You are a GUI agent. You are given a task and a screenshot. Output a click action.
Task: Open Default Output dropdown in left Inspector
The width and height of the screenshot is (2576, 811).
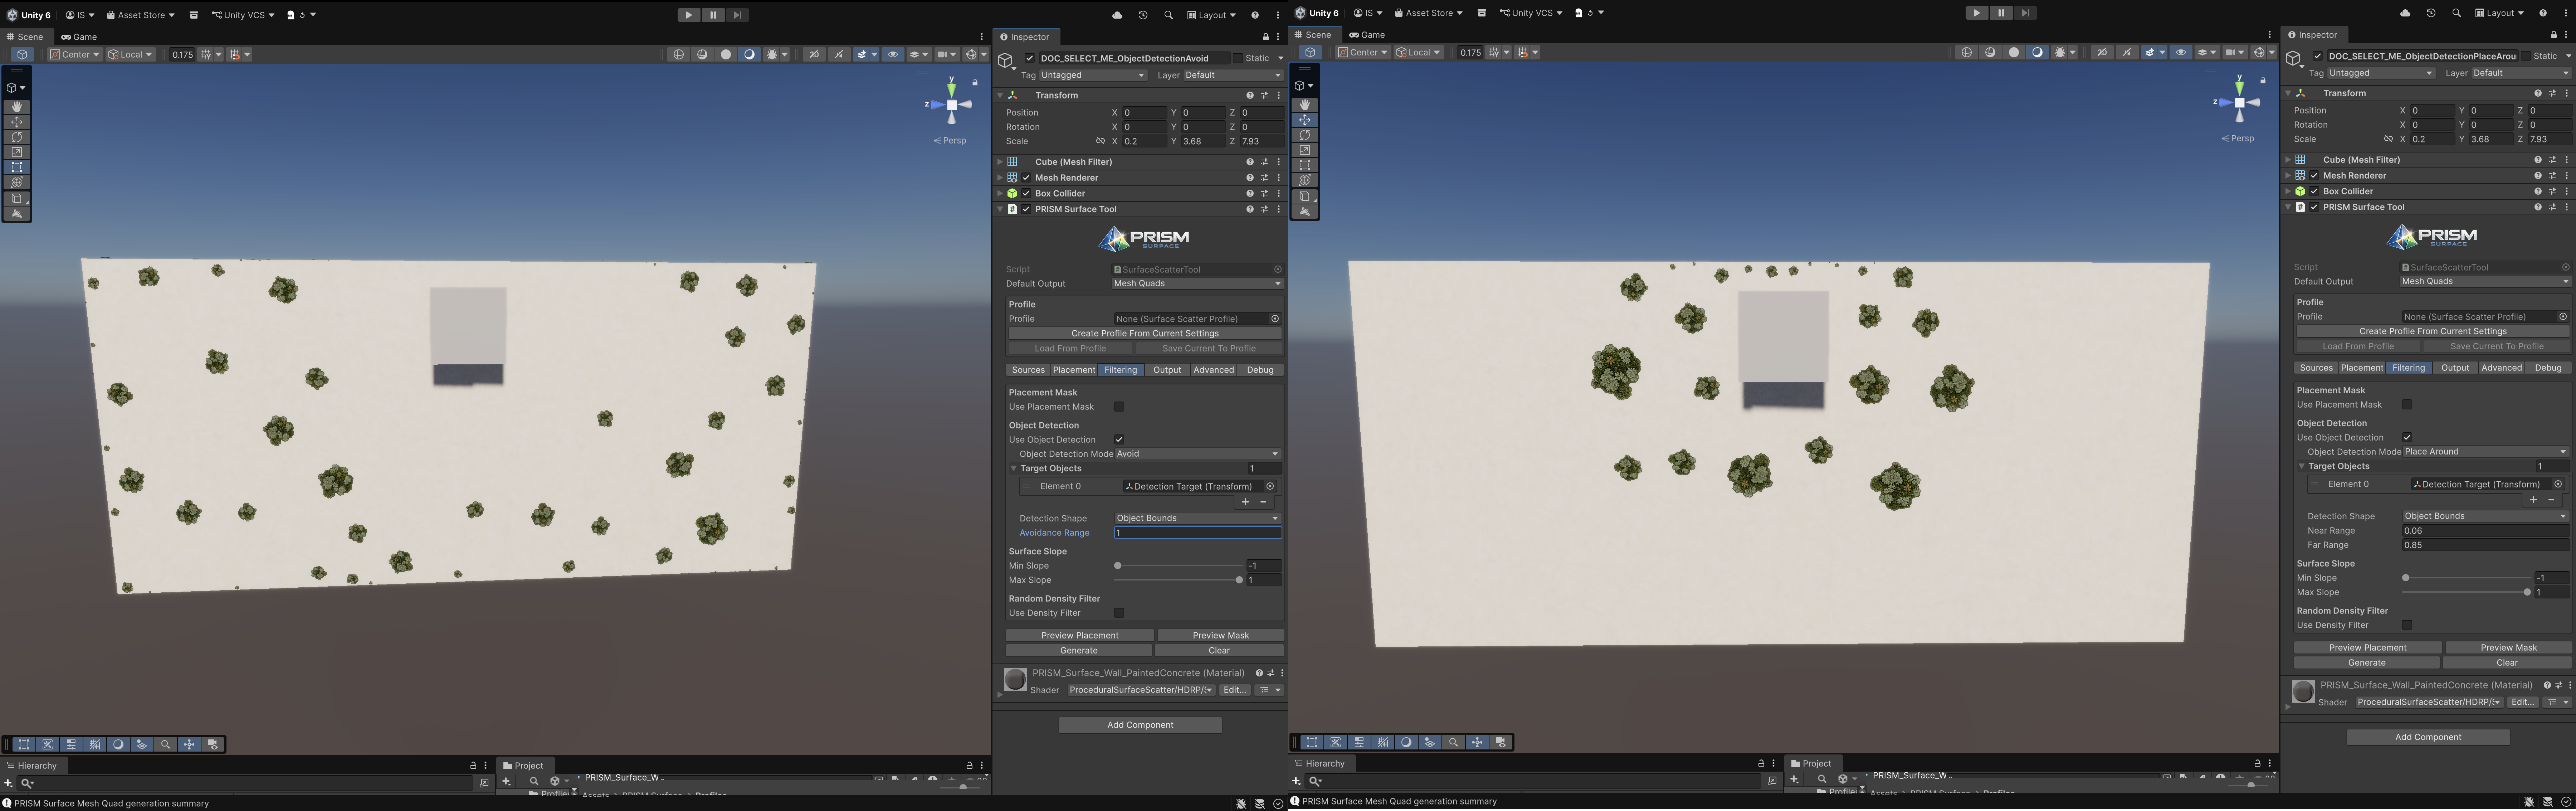[1197, 284]
